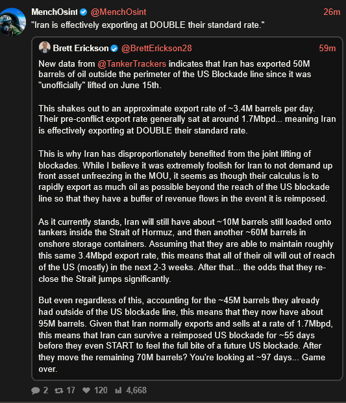Open the @TankerTrackers mention link

tap(132, 63)
